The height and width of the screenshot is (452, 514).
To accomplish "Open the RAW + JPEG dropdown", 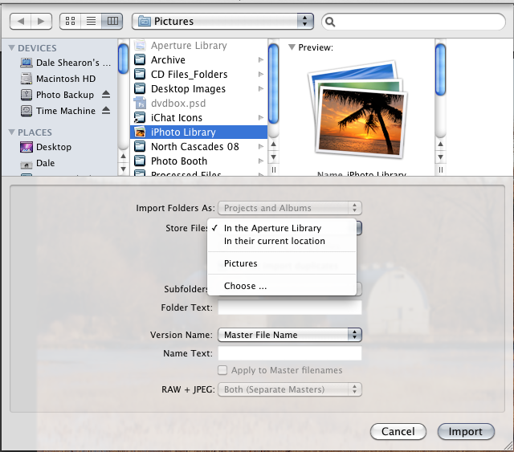I will click(290, 389).
